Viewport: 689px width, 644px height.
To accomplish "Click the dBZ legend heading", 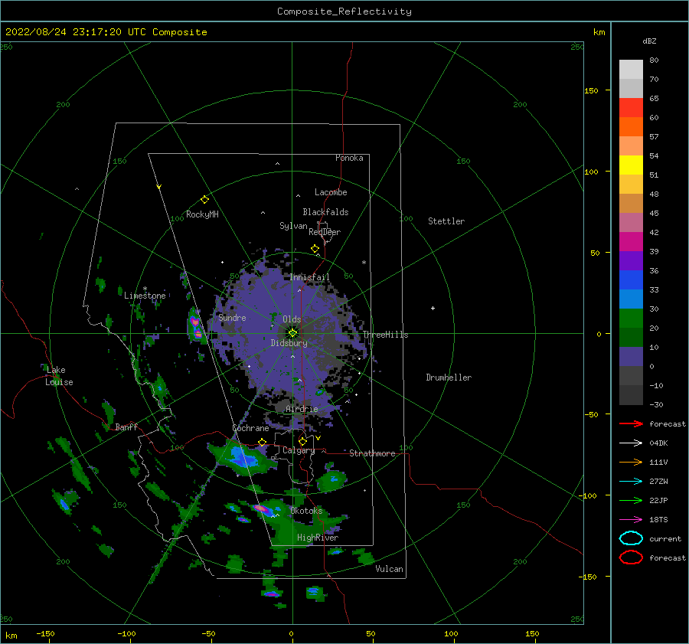I will coord(649,41).
